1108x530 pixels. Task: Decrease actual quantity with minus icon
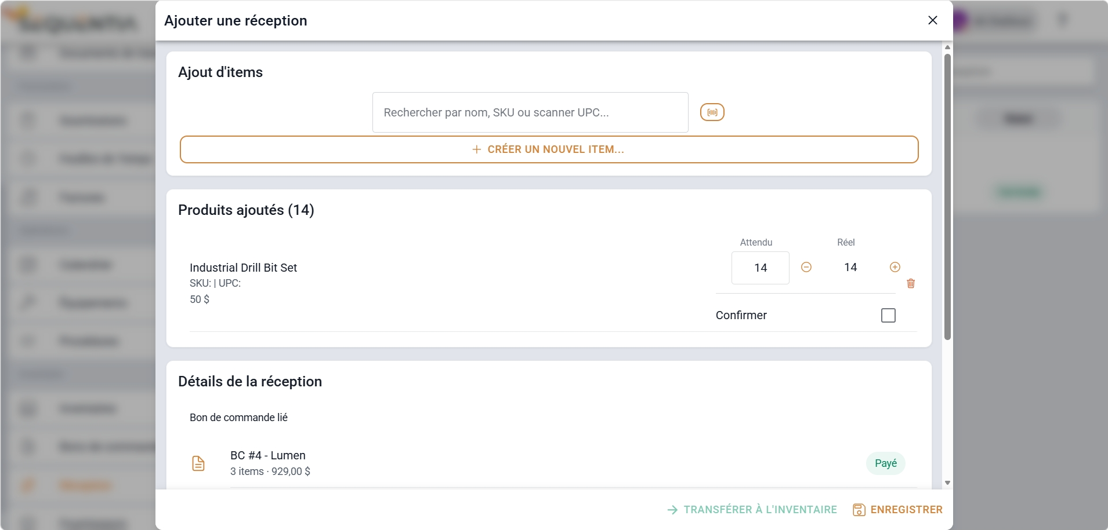[x=806, y=267]
